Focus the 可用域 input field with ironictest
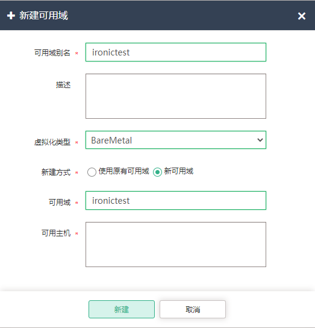The image size is (315, 328). click(176, 200)
